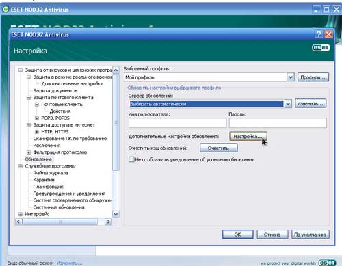This screenshot has width=342, height=266.
Task: Click the green ESET eye icon in main title bar
Action: (x=5, y=10)
